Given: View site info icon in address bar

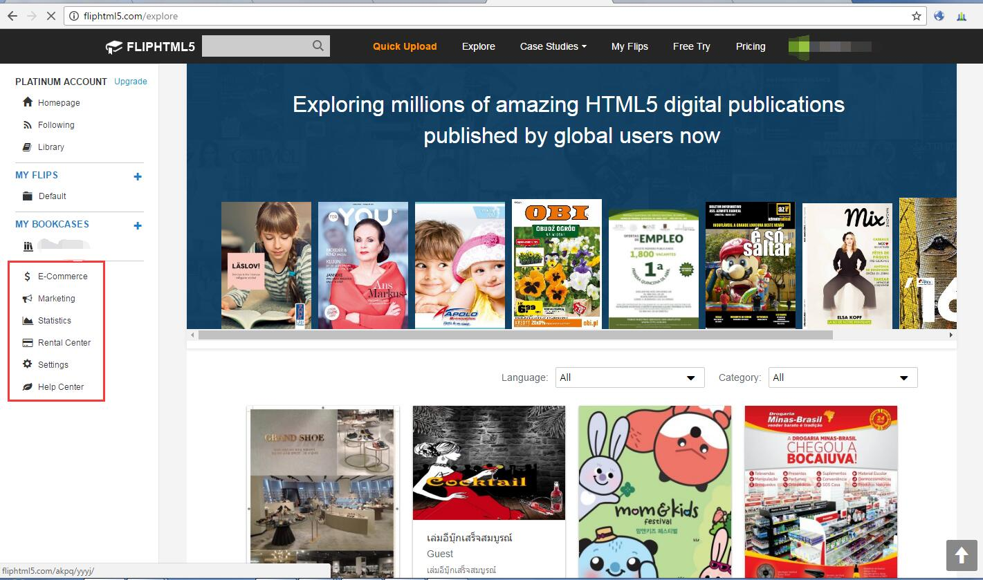Looking at the screenshot, I should point(73,16).
